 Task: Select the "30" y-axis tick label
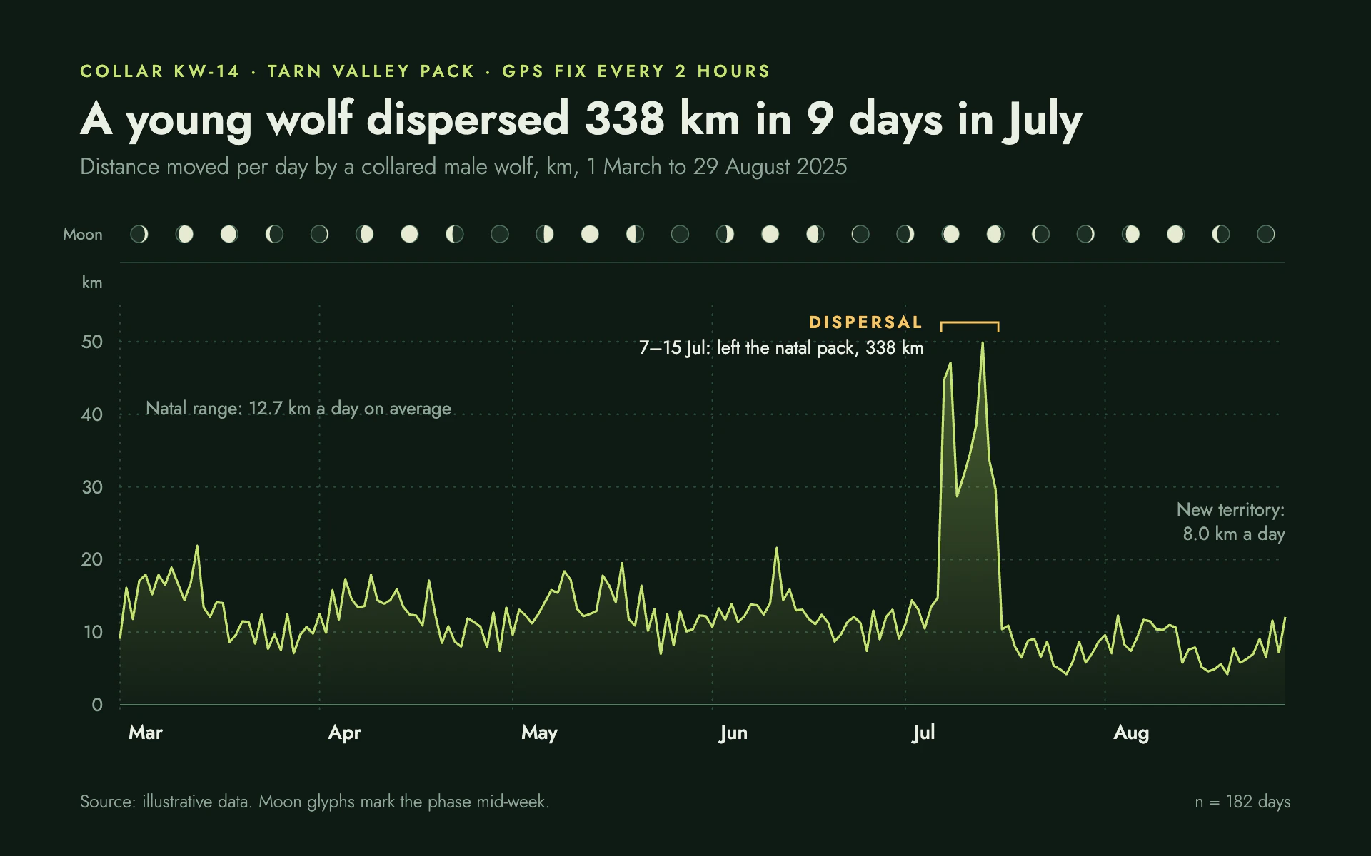(x=92, y=488)
